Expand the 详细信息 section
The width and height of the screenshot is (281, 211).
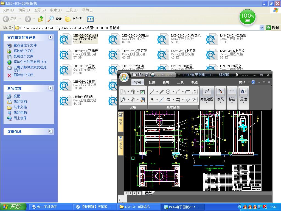(x=50, y=131)
